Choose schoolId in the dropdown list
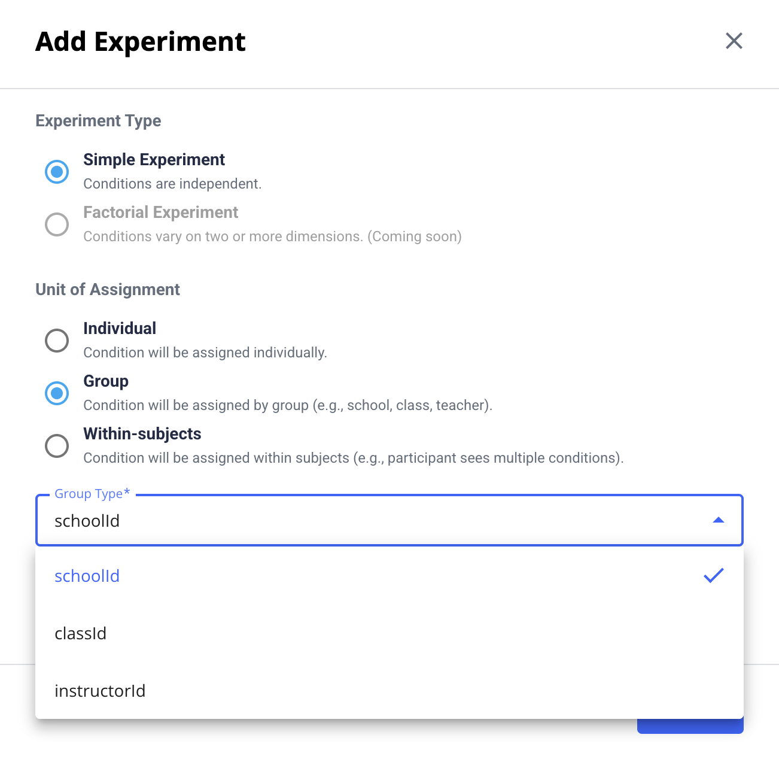This screenshot has width=779, height=759. pos(87,576)
